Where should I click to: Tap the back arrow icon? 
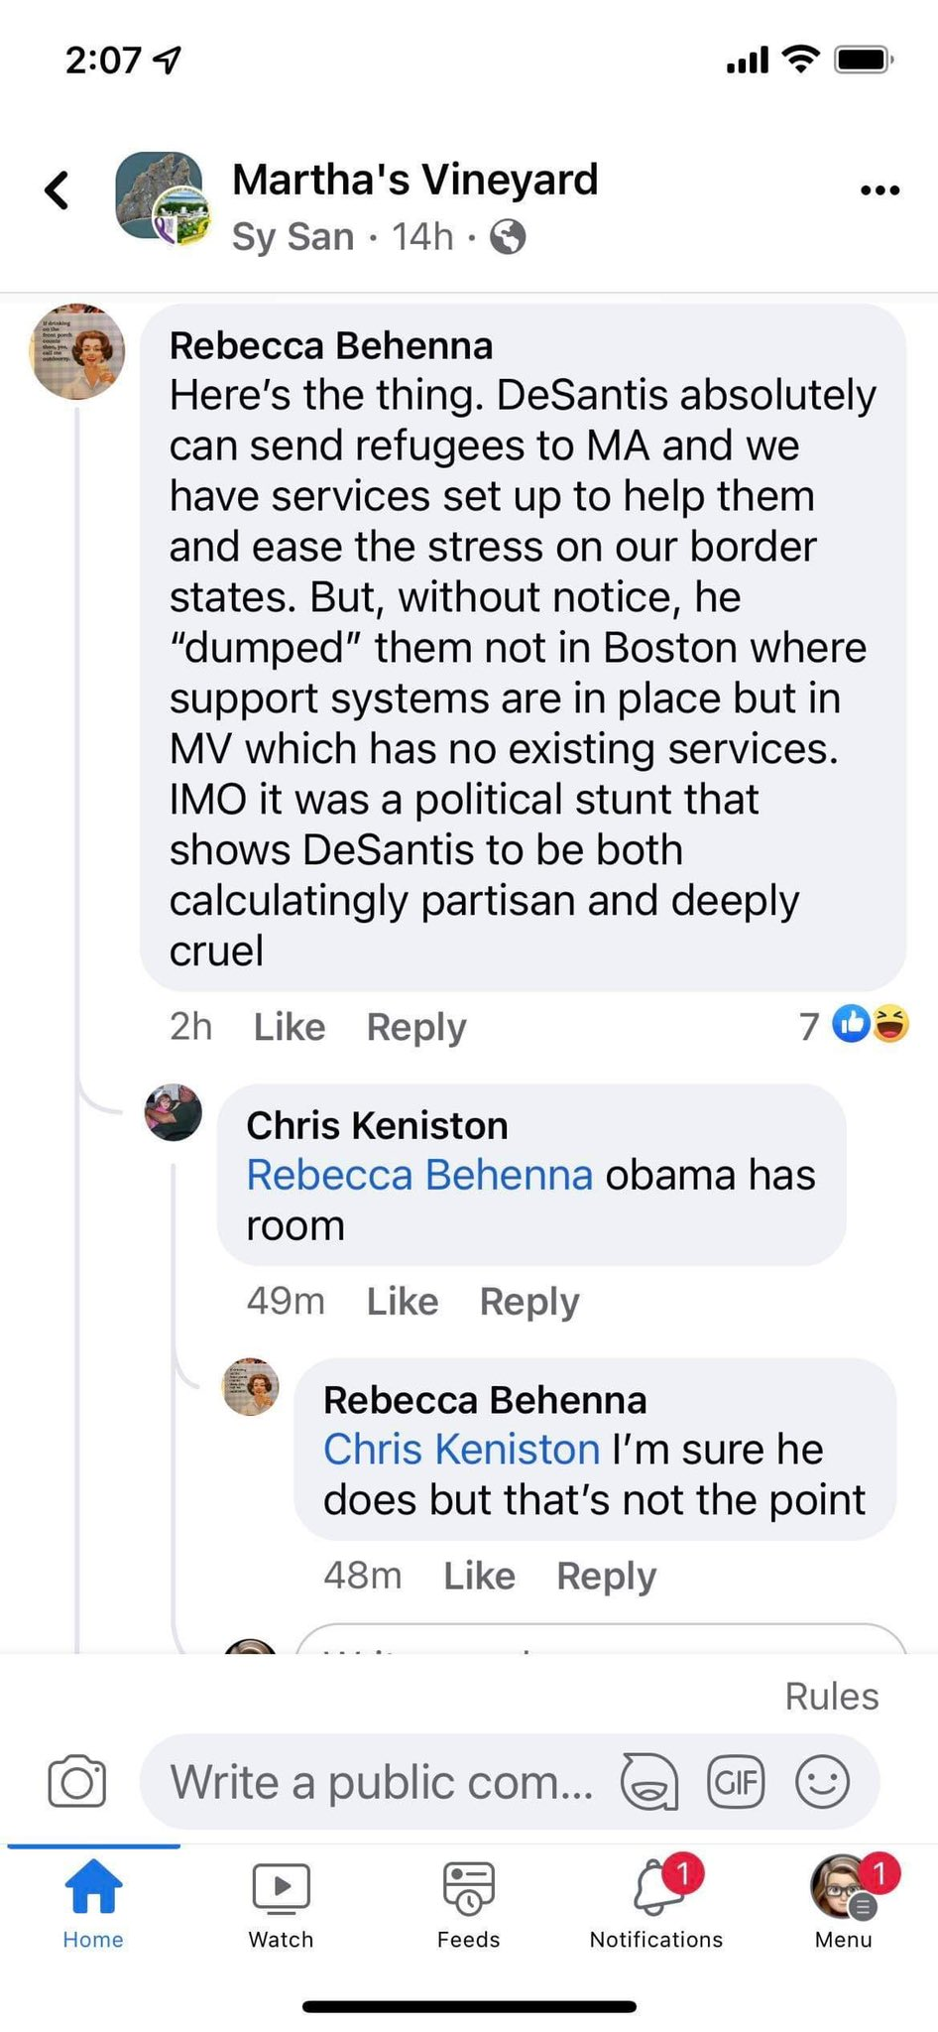pos(58,190)
